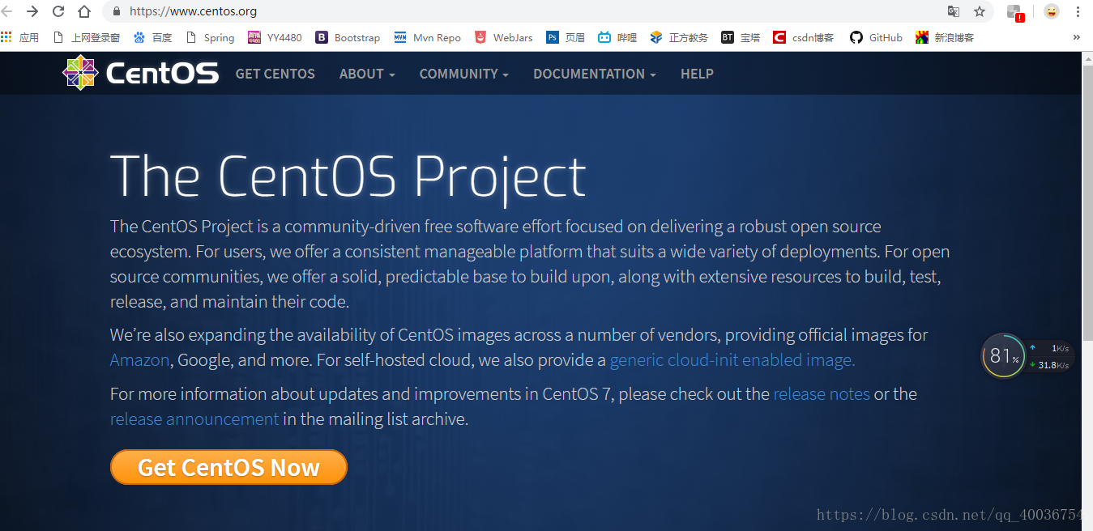1093x531 pixels.
Task: Click the 81% memory usage floating widget
Action: tap(1003, 355)
